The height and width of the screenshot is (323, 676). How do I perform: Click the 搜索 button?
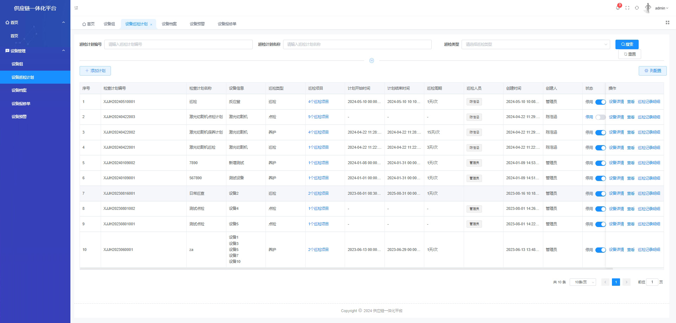click(627, 44)
